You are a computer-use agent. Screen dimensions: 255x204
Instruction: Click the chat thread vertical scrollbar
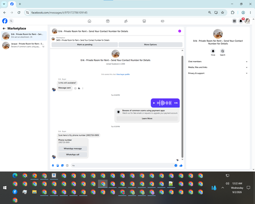pos(182,107)
